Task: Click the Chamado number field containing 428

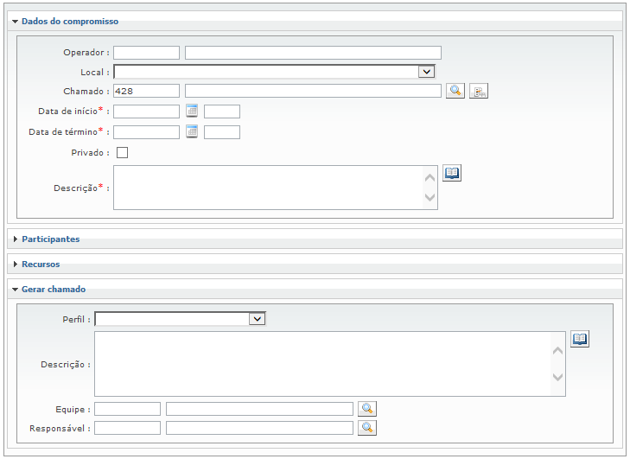Action: click(x=146, y=91)
